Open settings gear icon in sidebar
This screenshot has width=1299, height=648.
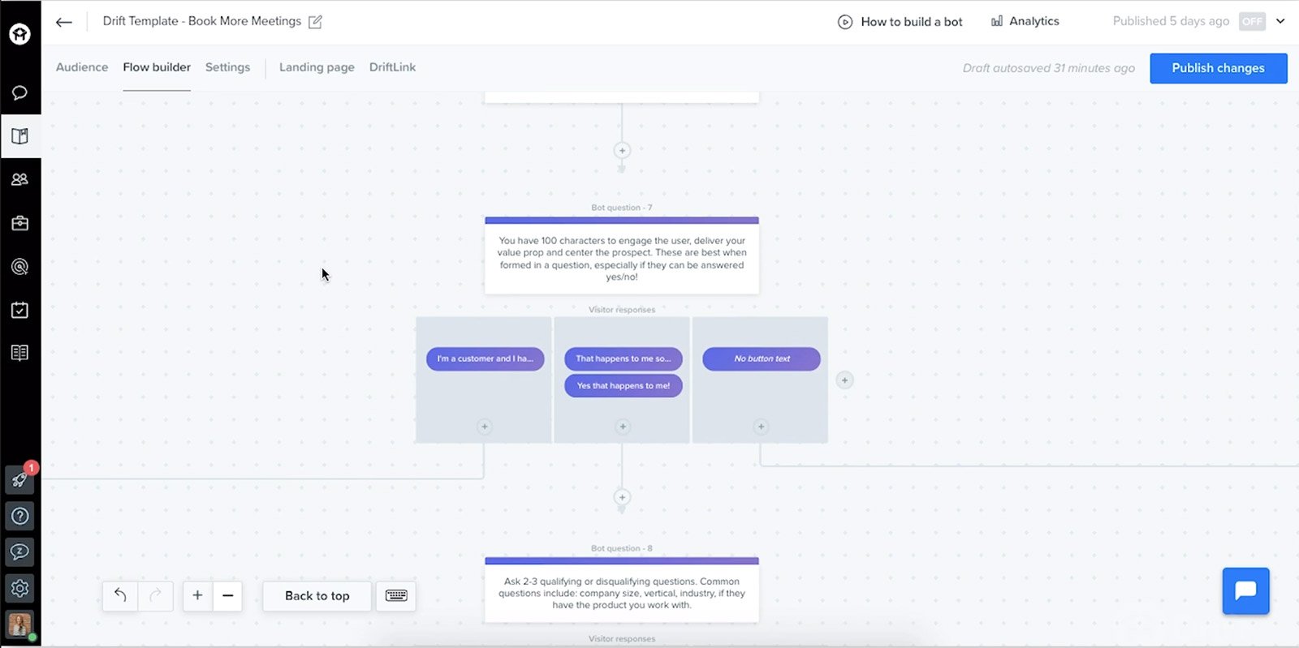20,588
